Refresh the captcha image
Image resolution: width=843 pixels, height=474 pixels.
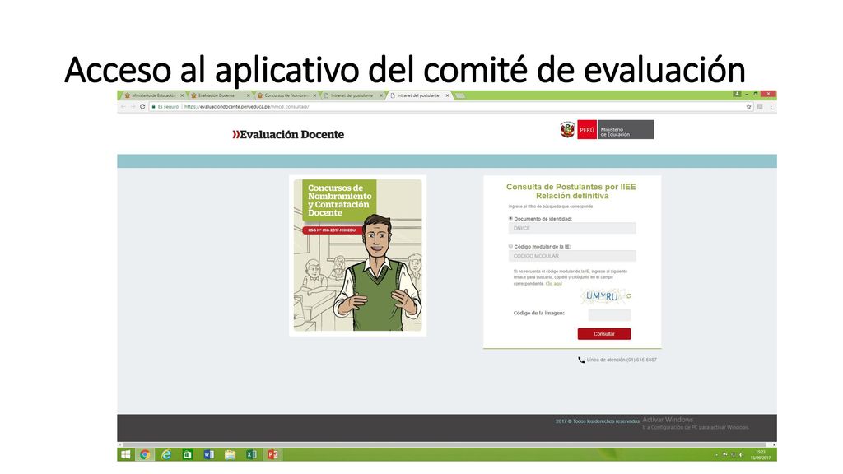click(x=628, y=296)
